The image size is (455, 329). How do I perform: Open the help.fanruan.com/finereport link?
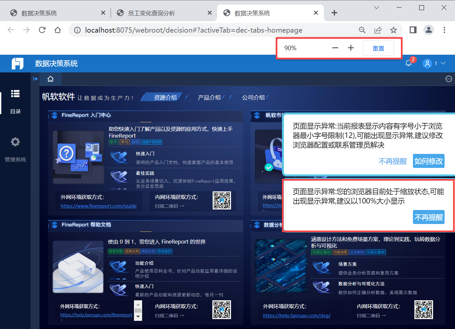(96, 315)
